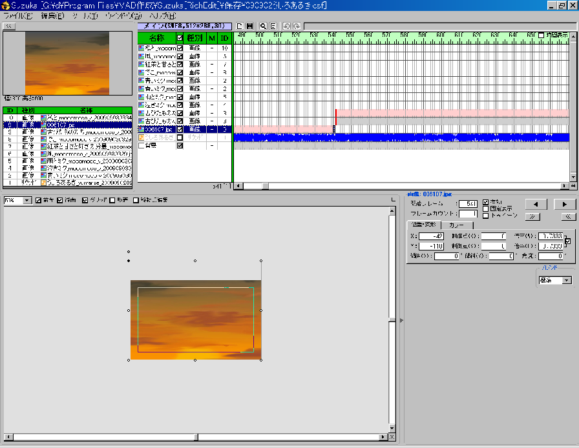The height and width of the screenshot is (448, 579).
Task: Click the blue audio waveform track
Action: coord(401,137)
